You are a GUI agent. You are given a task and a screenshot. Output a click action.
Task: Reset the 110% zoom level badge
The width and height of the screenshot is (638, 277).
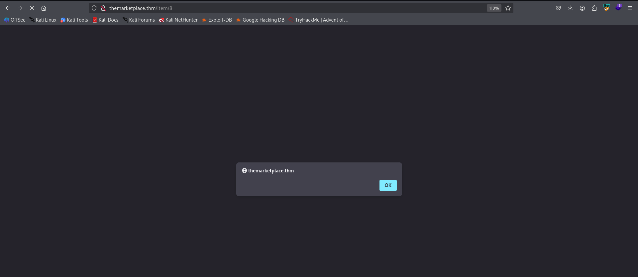(x=494, y=8)
